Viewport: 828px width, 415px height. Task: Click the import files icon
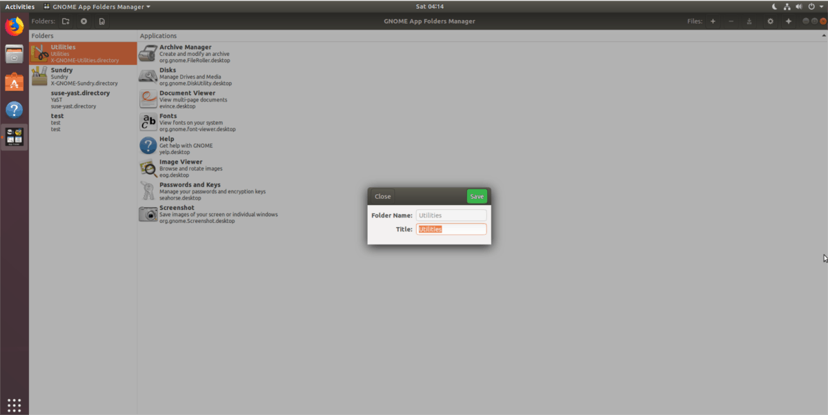pos(749,21)
